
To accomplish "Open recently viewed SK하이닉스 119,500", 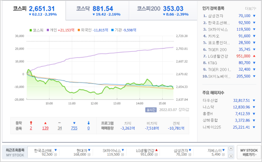I will pyautogui.click(x=112, y=150).
